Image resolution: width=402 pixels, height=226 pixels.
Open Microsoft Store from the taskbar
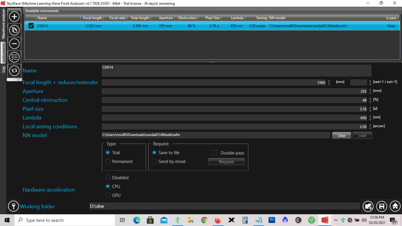[150, 220]
